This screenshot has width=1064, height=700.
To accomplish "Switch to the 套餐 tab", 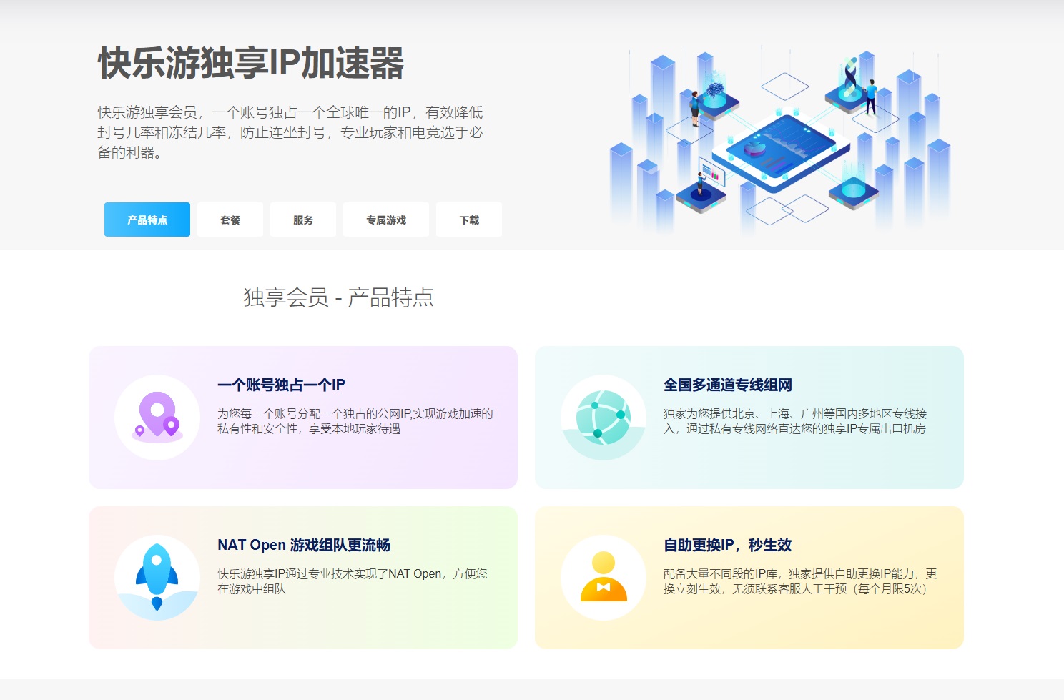I will (x=230, y=220).
